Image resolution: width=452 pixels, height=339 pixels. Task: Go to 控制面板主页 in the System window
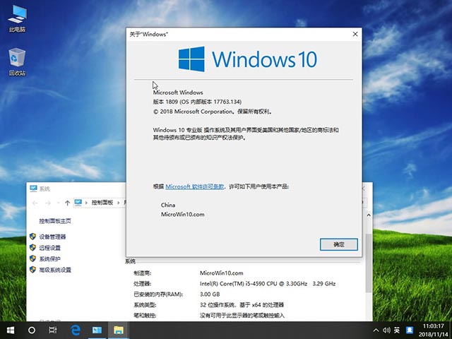click(x=55, y=221)
